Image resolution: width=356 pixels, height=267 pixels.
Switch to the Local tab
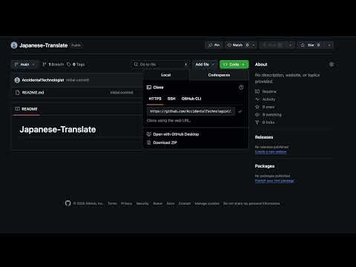tap(166, 75)
